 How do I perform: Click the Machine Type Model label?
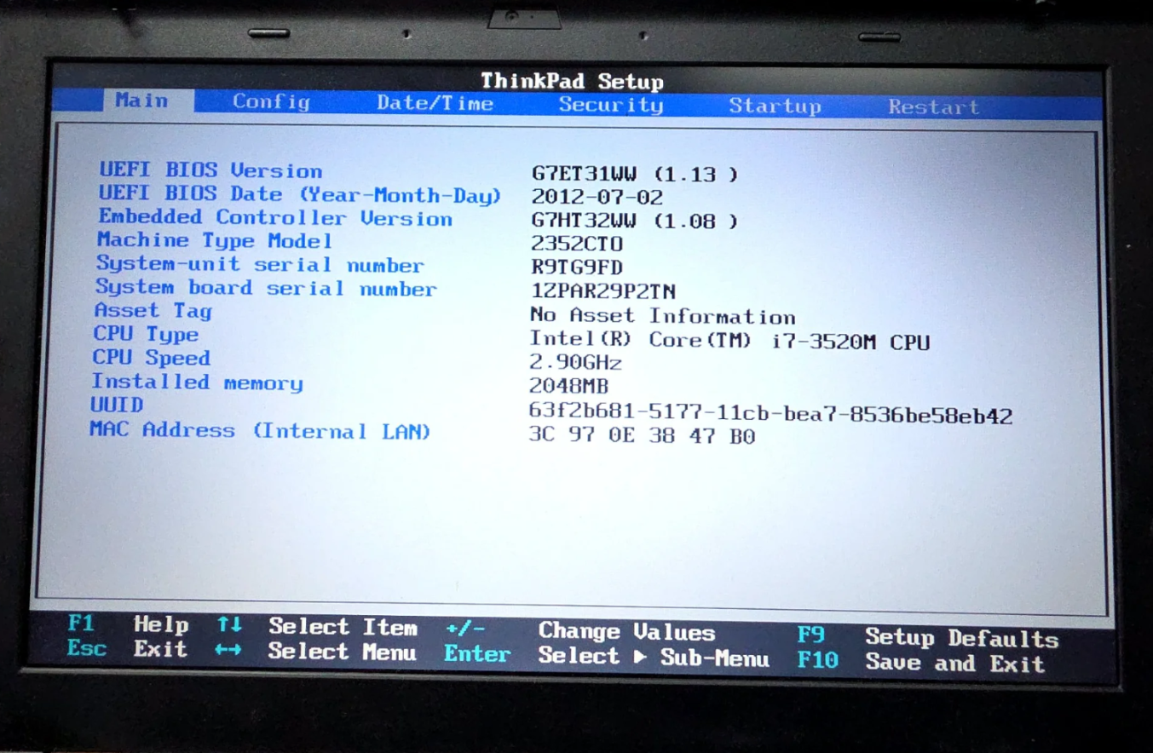coord(214,241)
